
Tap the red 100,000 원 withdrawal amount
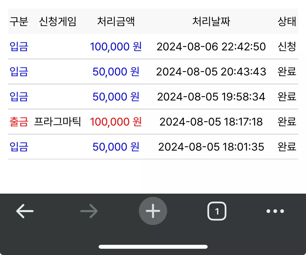pos(116,122)
